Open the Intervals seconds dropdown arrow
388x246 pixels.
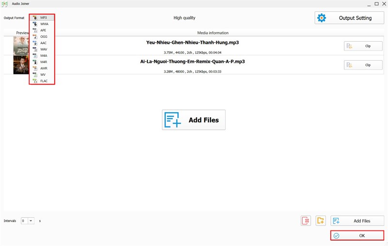point(32,221)
